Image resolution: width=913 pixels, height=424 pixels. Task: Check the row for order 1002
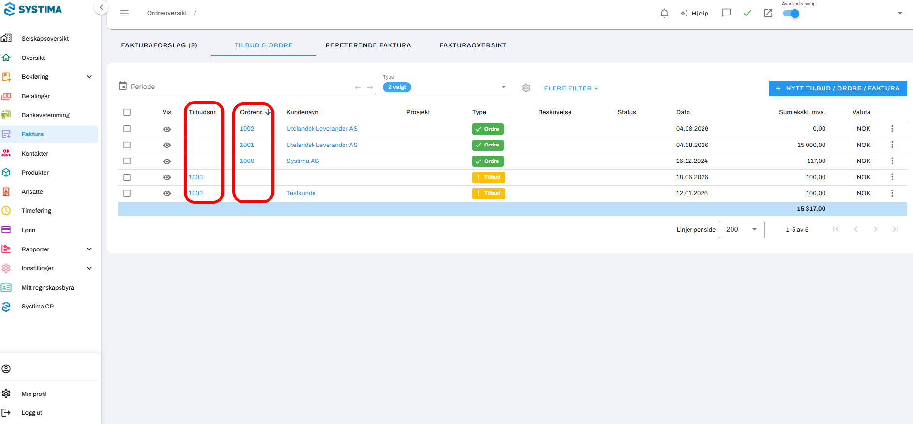[127, 129]
